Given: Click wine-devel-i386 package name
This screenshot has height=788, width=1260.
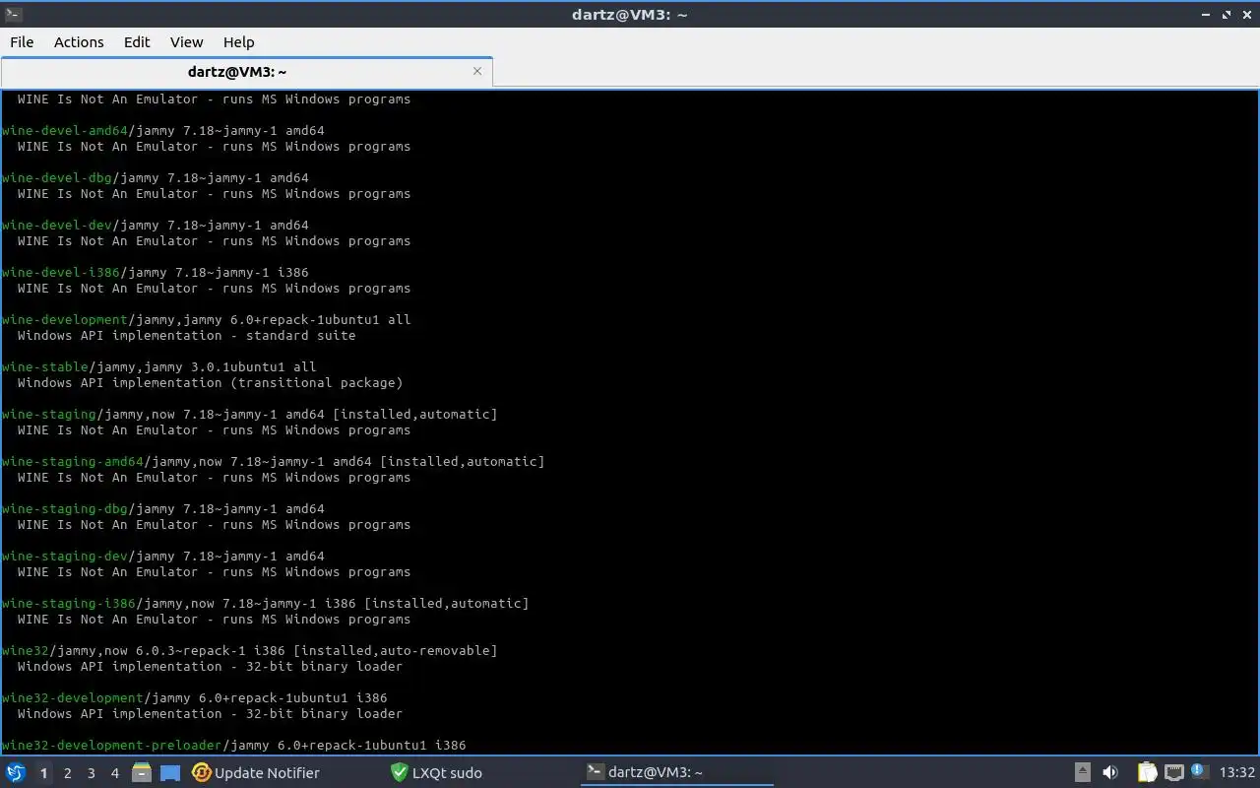Looking at the screenshot, I should pyautogui.click(x=61, y=273).
